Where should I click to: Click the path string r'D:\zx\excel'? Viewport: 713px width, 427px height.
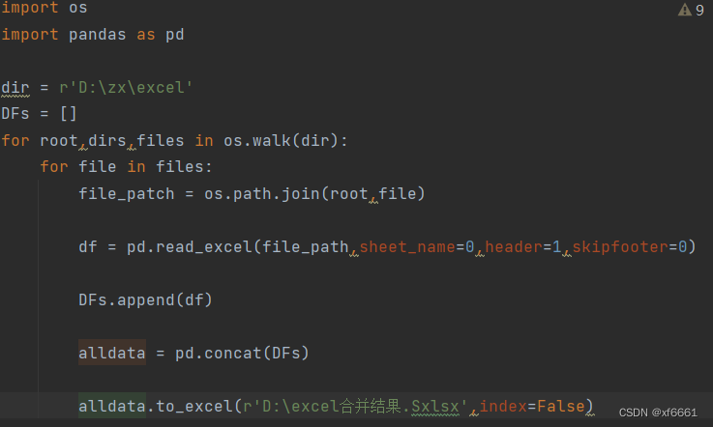(126, 87)
